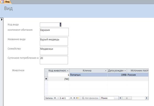Click daily feed field containing 20
The width and height of the screenshot is (154, 106).
click(54, 60)
